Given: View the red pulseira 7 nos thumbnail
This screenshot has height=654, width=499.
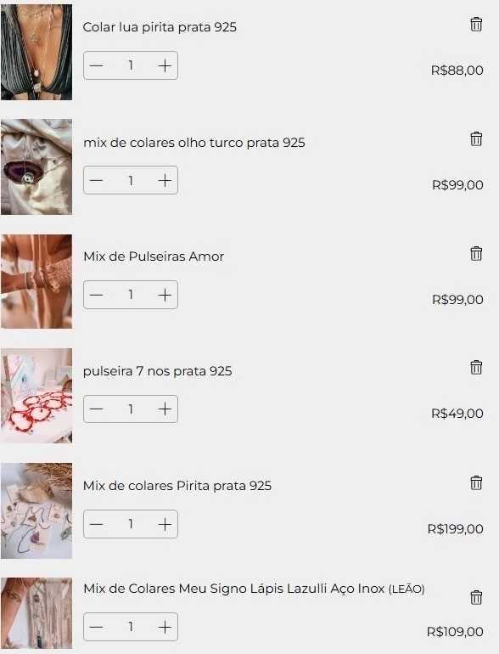Looking at the screenshot, I should coord(36,396).
